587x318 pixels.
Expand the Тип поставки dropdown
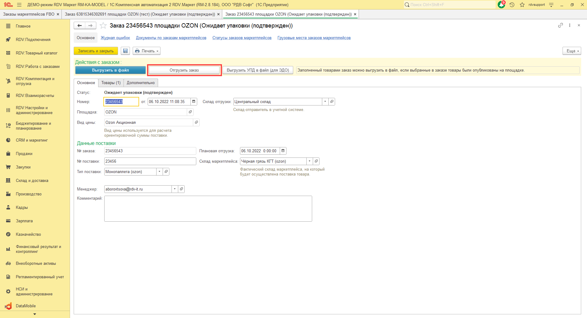coord(159,172)
